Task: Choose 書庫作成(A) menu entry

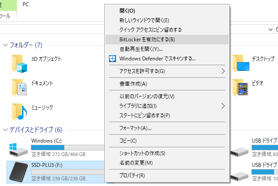Action: [x=167, y=84]
